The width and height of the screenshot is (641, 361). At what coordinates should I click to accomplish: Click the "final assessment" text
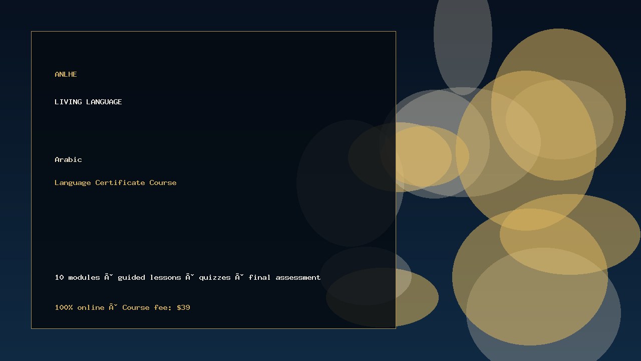click(284, 277)
